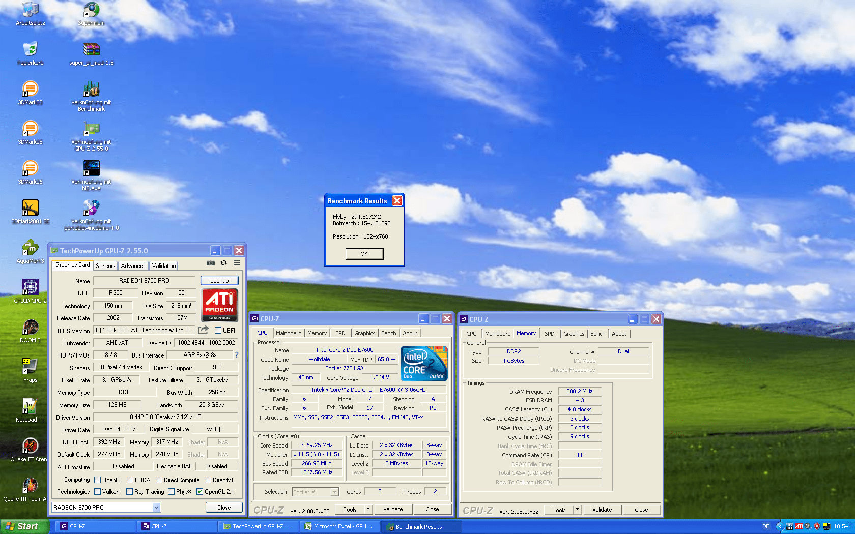The width and height of the screenshot is (855, 534).
Task: Open Graphics tab in Memory tab window
Action: [x=574, y=334]
